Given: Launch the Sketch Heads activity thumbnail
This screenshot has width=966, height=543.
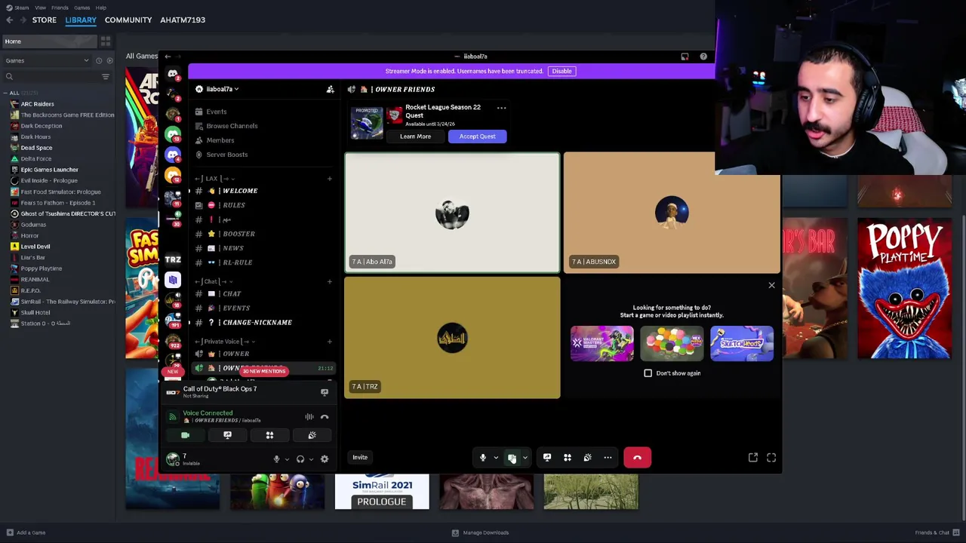Looking at the screenshot, I should 742,343.
